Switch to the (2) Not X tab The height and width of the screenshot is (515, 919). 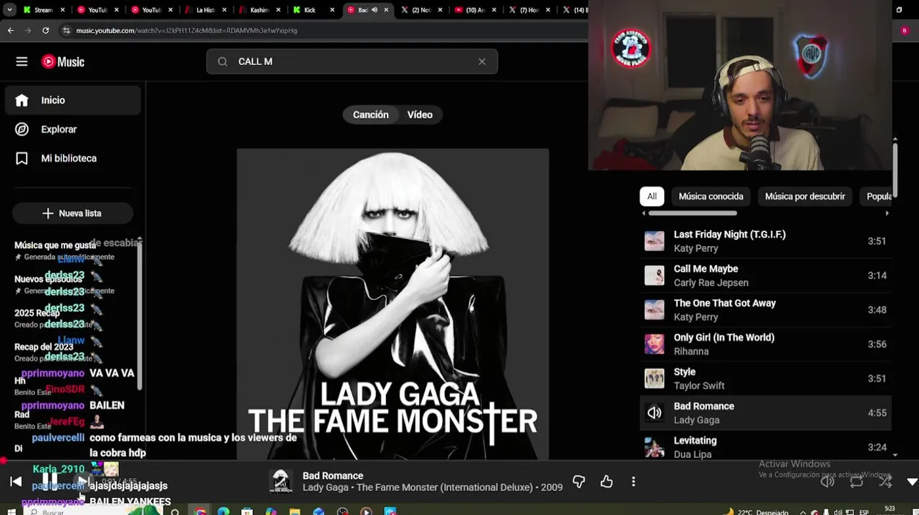(x=421, y=10)
